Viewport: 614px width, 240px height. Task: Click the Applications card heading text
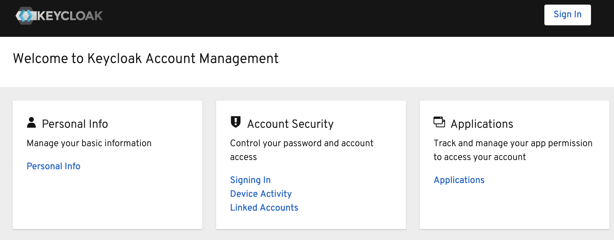482,124
